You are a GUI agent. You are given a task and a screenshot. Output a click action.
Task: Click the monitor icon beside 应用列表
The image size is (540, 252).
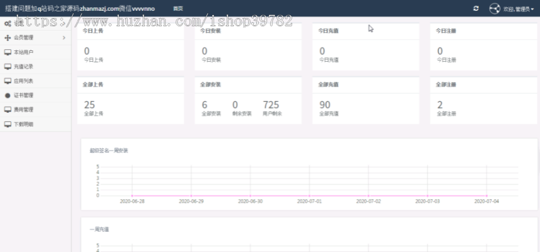7,81
